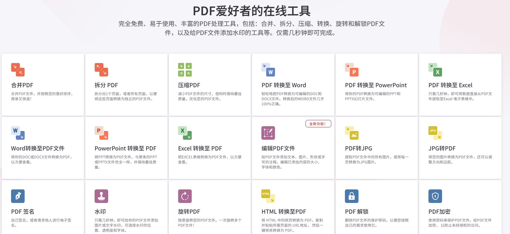Click description starting 随意旋转您的PDF文件
The width and height of the screenshot is (510, 234).
coord(210,223)
